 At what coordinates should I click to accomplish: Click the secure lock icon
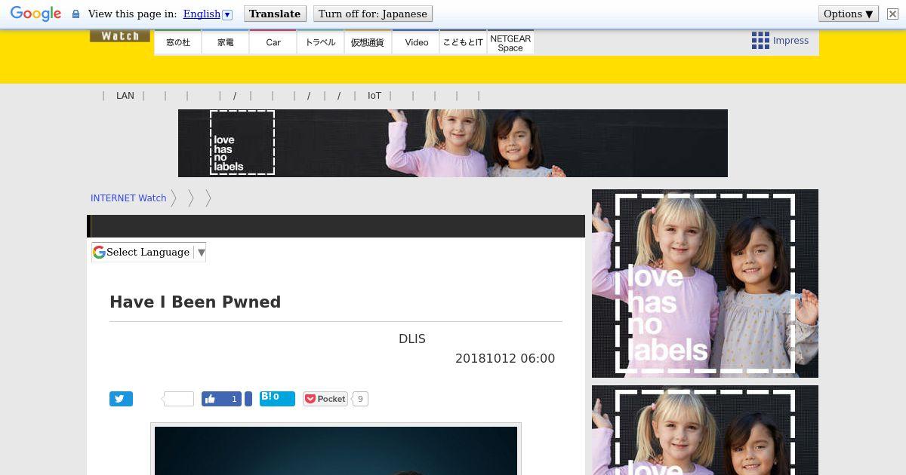pos(75,14)
